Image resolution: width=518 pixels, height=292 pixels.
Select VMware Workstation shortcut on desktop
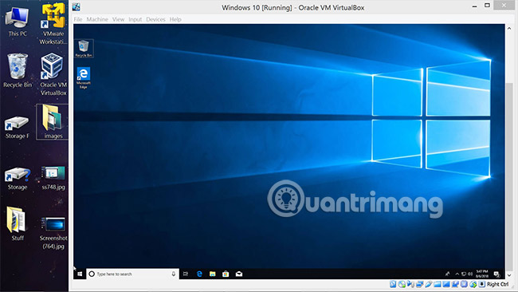(53, 24)
